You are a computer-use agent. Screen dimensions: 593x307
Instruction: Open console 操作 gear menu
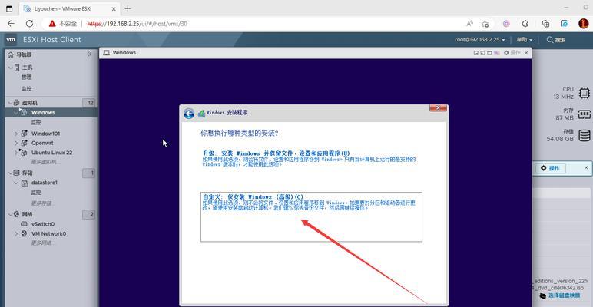(x=512, y=53)
